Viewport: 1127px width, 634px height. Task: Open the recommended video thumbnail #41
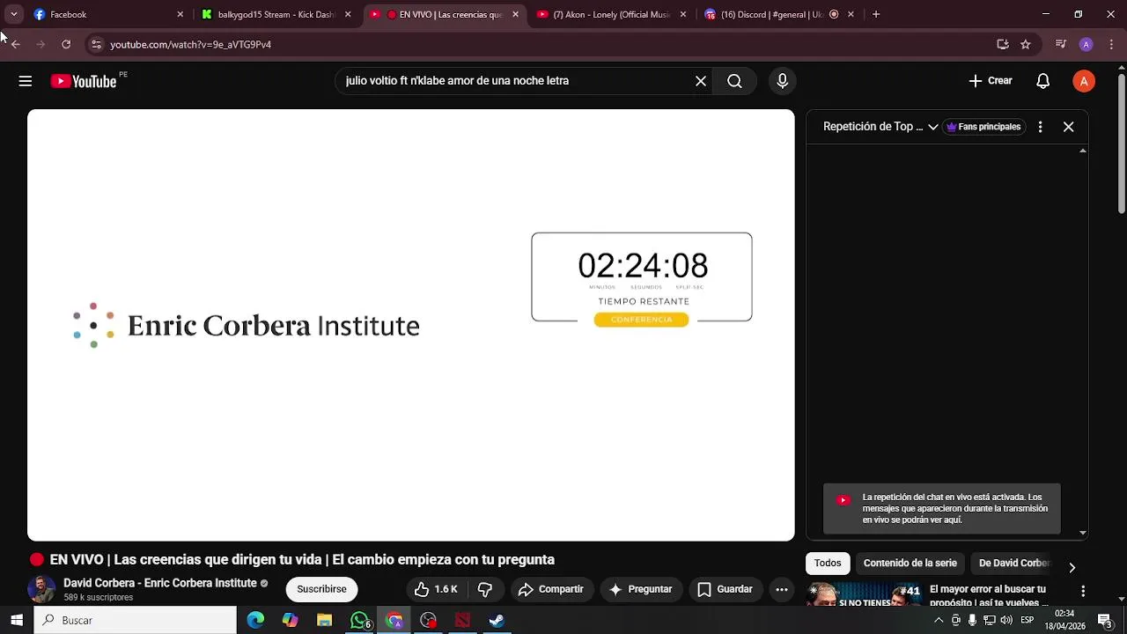coord(865,594)
